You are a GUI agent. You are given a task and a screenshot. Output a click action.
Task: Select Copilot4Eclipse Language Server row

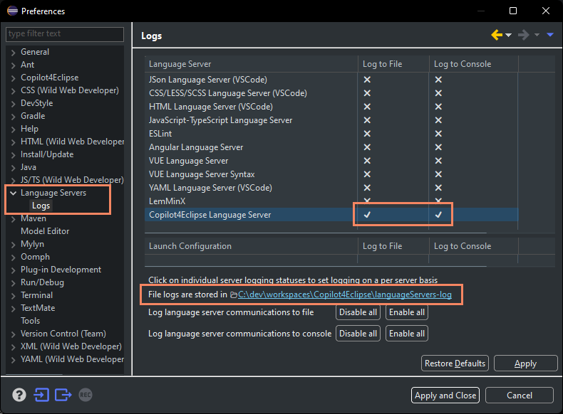pyautogui.click(x=331, y=215)
